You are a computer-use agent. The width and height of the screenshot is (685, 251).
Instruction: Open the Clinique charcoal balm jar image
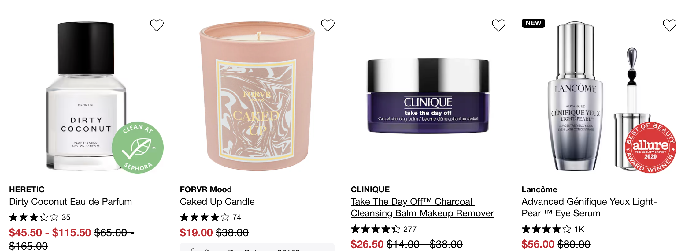tap(428, 96)
